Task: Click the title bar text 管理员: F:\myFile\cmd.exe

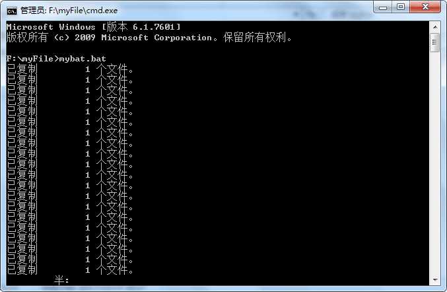Action: (69, 11)
